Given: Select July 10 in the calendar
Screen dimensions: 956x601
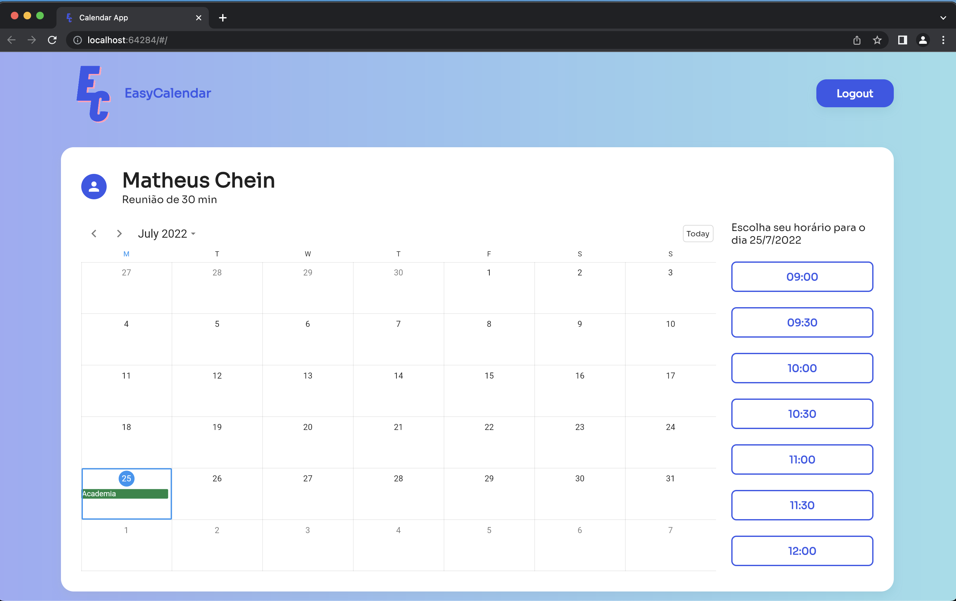Looking at the screenshot, I should click(x=670, y=340).
